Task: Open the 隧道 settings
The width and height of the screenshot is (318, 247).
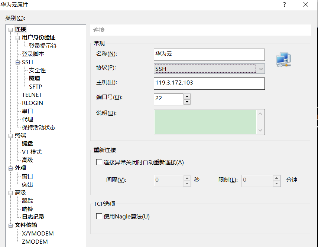Action: [35, 78]
